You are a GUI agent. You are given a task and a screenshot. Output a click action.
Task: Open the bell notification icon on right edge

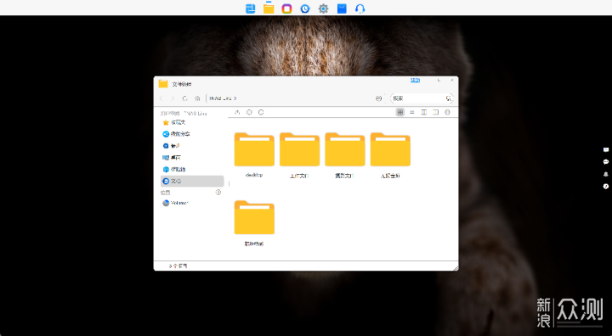[x=606, y=174]
